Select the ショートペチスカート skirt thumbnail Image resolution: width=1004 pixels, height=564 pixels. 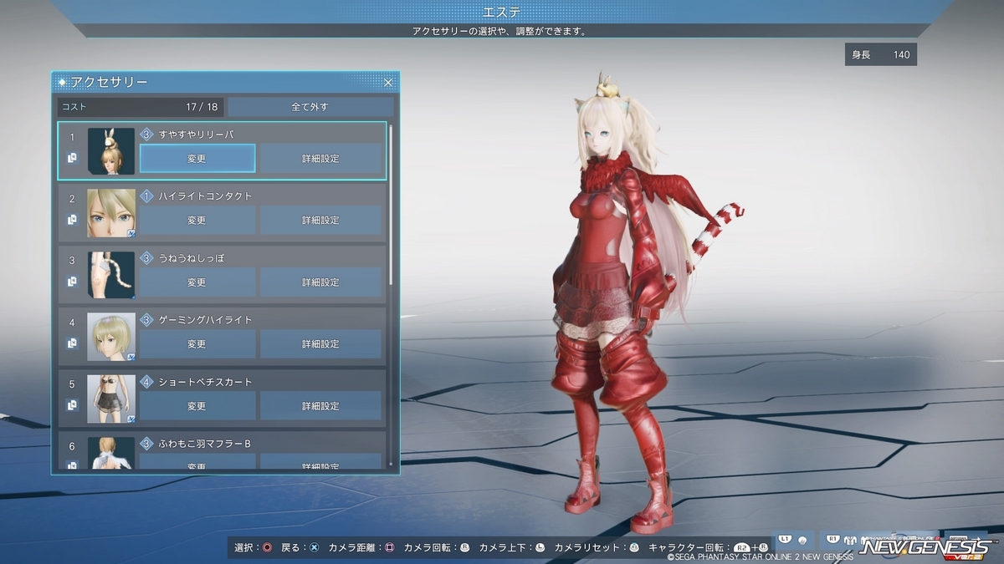click(111, 399)
